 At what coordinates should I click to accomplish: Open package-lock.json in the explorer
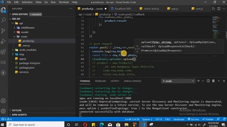pyautogui.click(x=30, y=63)
